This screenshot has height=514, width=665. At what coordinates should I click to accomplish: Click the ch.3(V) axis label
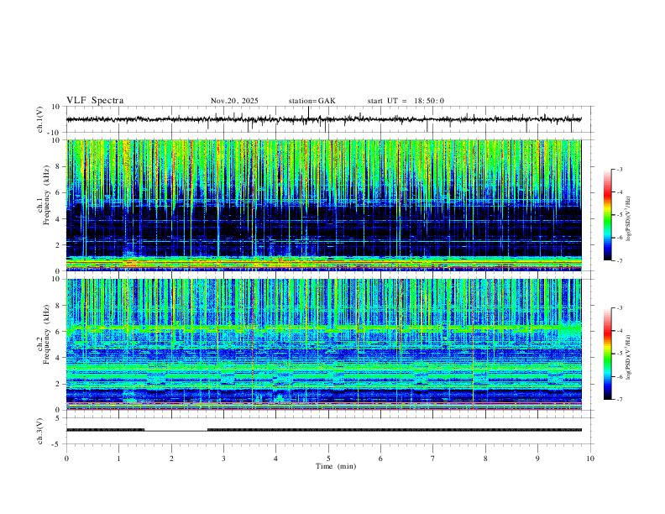pos(40,431)
